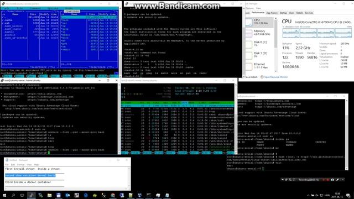Open Outlook from the taskbar
Image resolution: width=354 pixels, height=199 pixels.
click(67, 195)
